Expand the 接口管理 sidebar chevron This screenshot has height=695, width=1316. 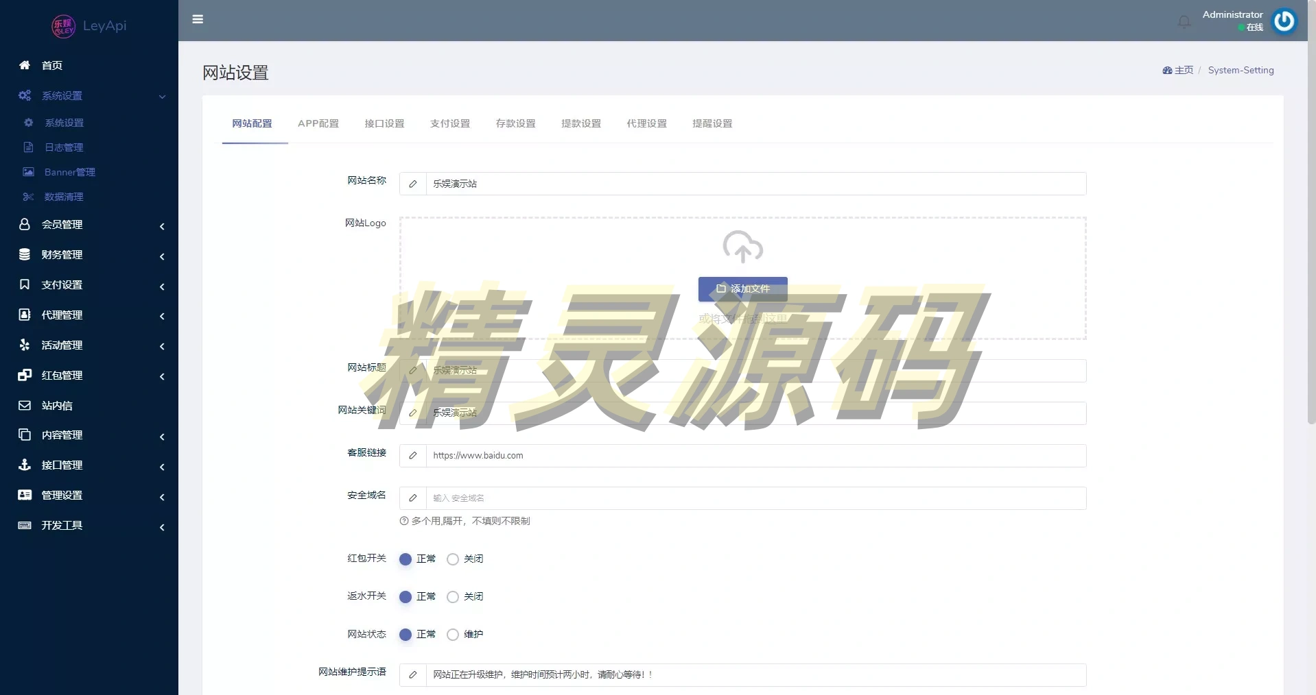(162, 467)
